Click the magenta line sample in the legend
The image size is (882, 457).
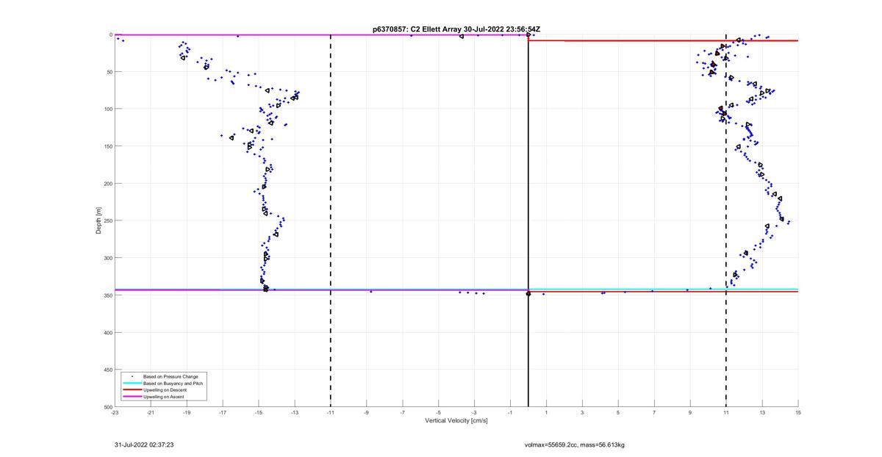(x=132, y=397)
